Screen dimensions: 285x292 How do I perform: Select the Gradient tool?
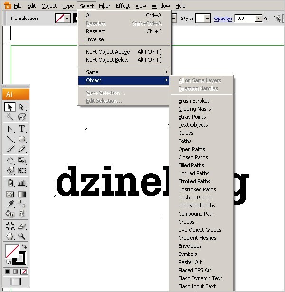click(x=21, y=194)
